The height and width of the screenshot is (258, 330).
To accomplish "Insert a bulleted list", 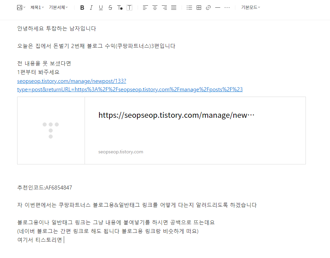I will pos(189,8).
